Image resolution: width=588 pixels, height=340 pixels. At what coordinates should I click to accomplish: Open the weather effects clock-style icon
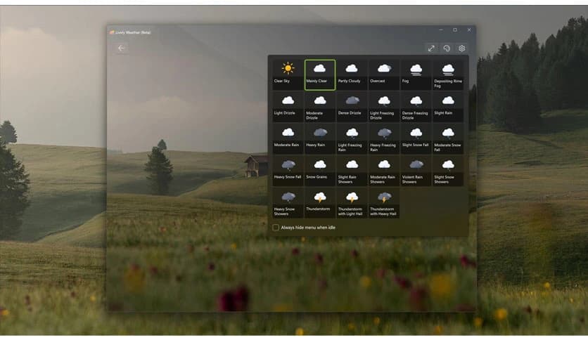[446, 48]
